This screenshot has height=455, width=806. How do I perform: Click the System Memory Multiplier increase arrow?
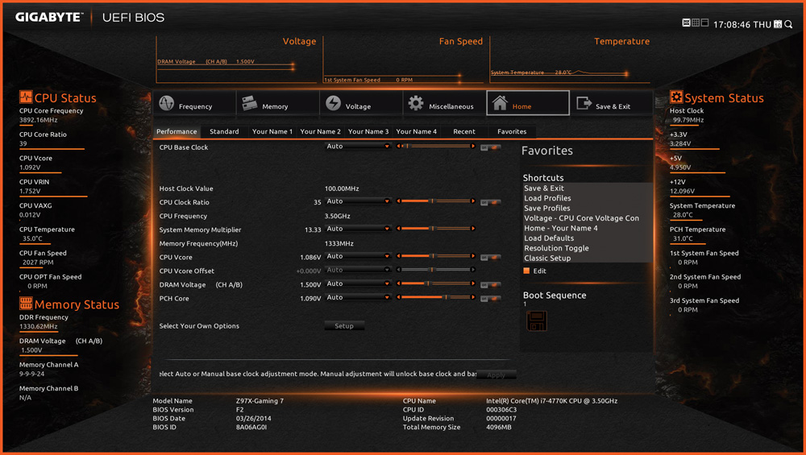[473, 229]
